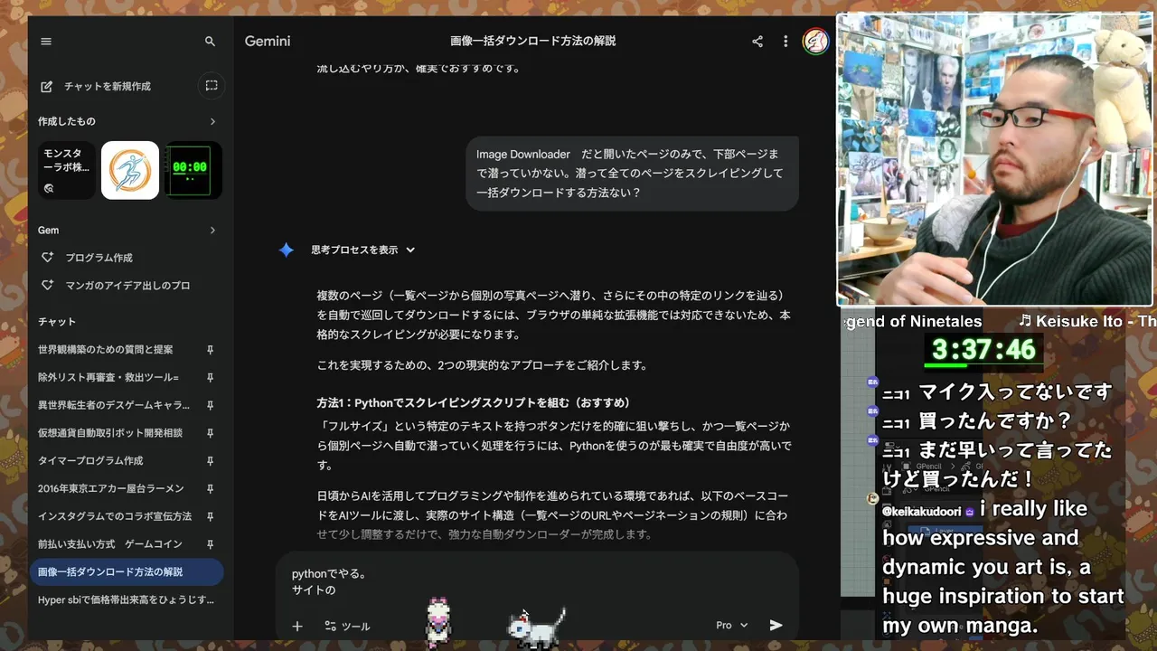This screenshot has height=651, width=1157.
Task: Click the Gemini logo text
Action: 268,42
